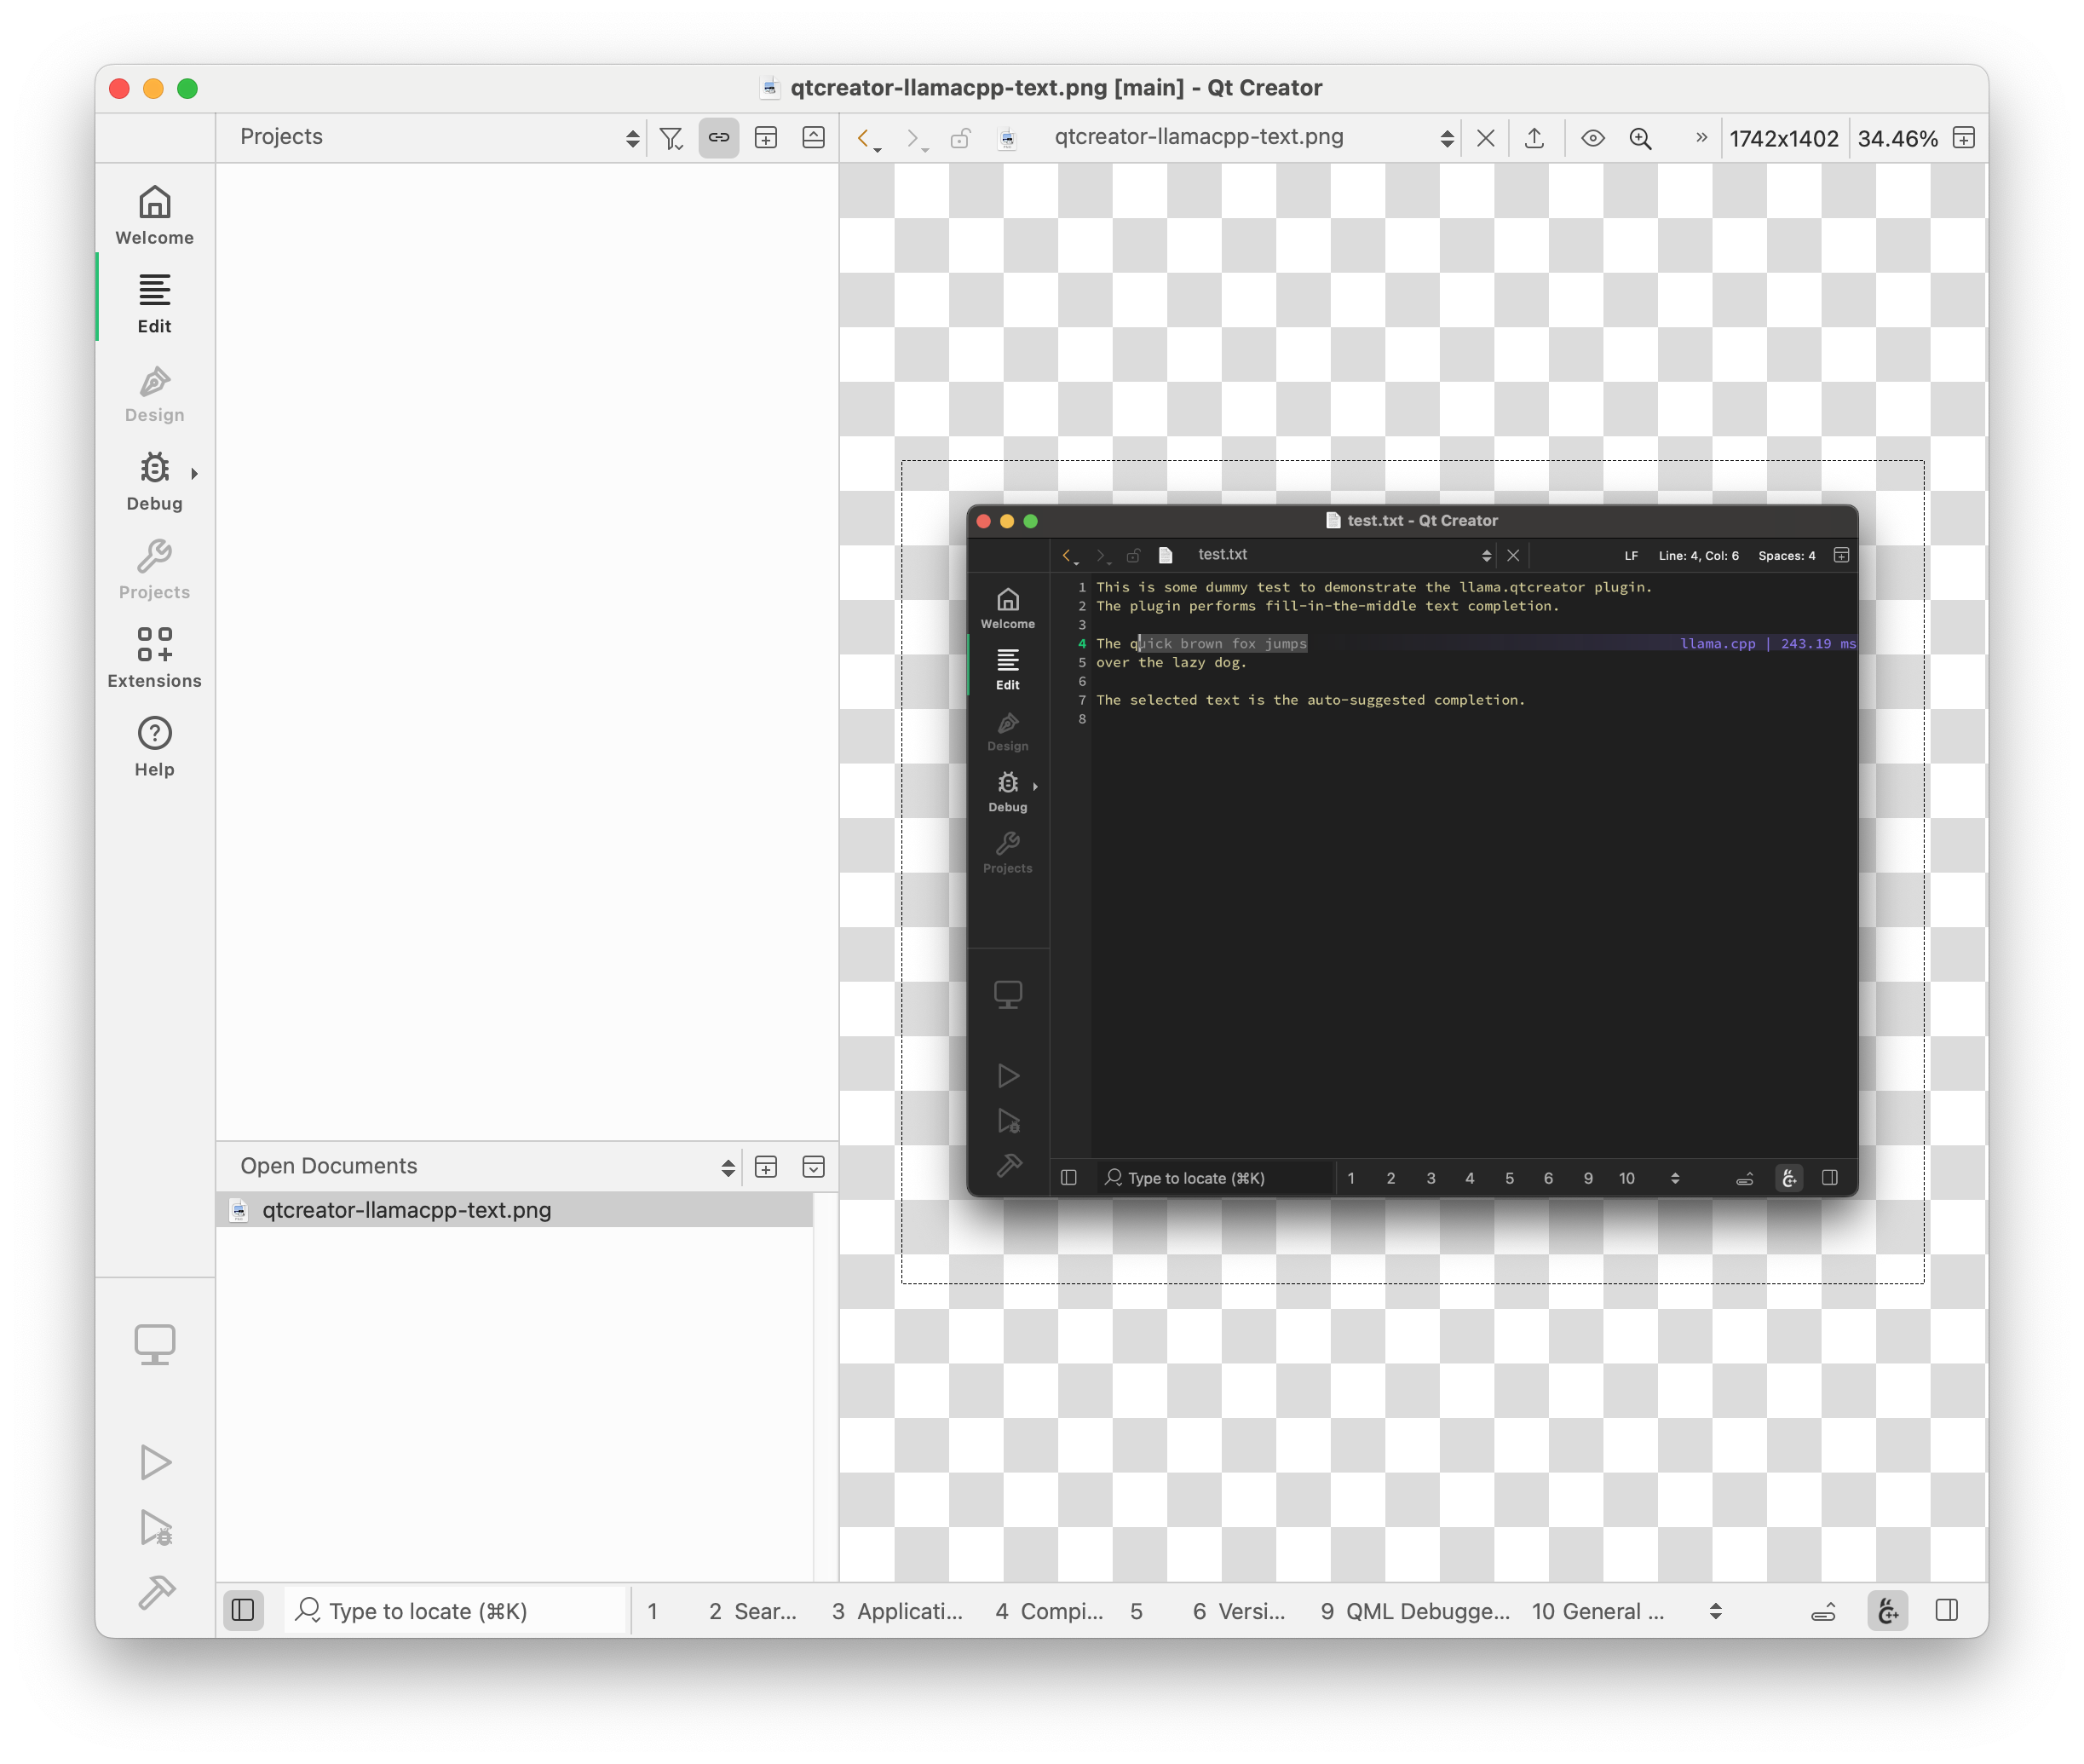2084x1764 pixels.
Task: Build project with the hammer icon
Action: pyautogui.click(x=155, y=1592)
